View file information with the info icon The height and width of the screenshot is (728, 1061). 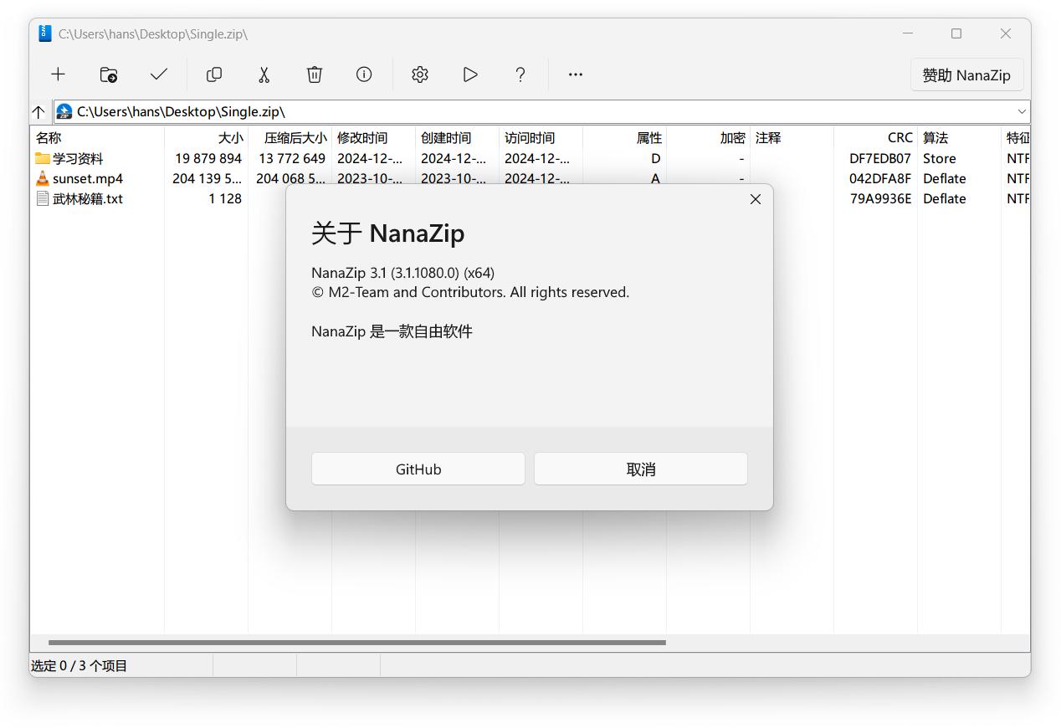[x=364, y=74]
